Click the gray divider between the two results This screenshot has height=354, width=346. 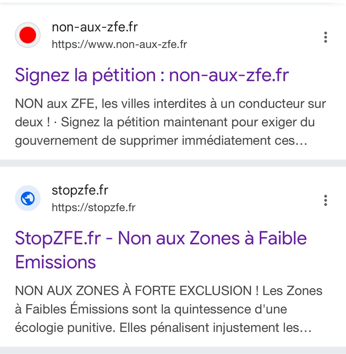[173, 163]
